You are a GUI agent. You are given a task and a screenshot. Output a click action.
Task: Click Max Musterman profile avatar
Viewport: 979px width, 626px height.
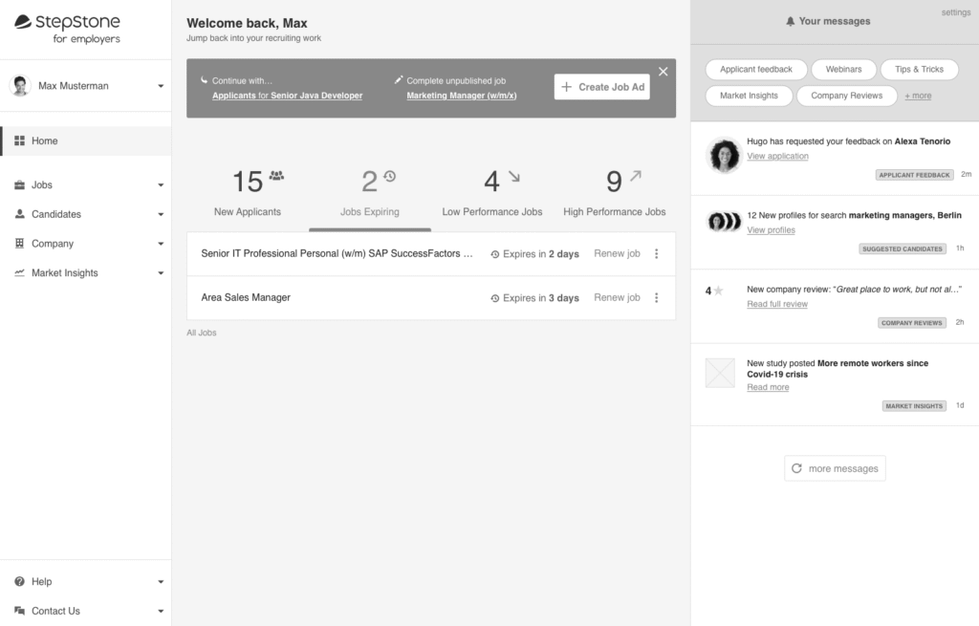click(x=20, y=86)
